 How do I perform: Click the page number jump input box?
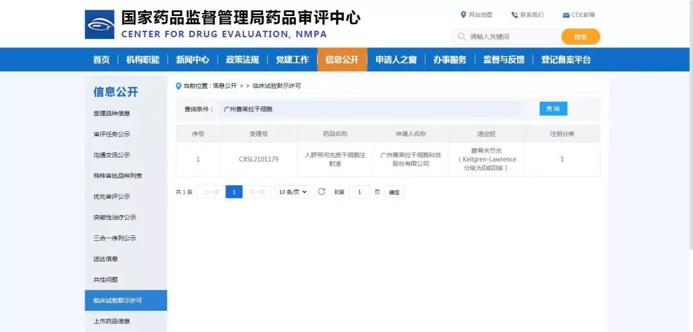[359, 192]
